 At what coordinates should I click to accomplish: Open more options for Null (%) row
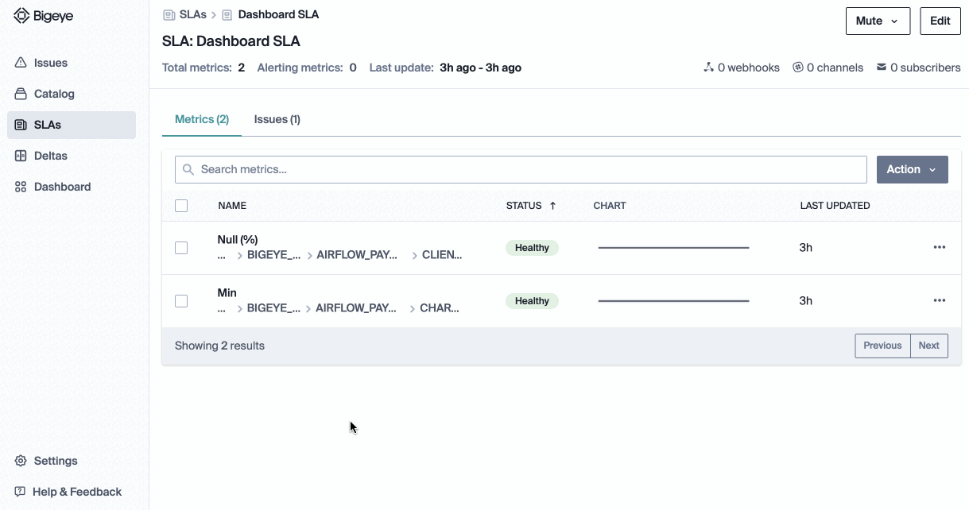point(940,247)
